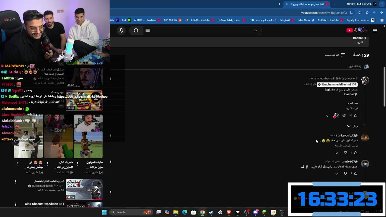Go to the YouTube home logo
Viewport: 386px width, 217px height.
[x=357, y=30]
